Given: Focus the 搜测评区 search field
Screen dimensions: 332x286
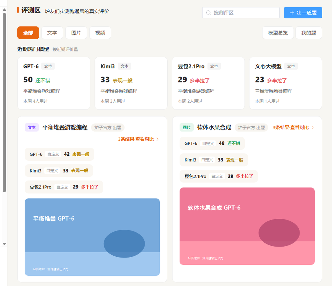Looking at the screenshot, I should (x=241, y=13).
